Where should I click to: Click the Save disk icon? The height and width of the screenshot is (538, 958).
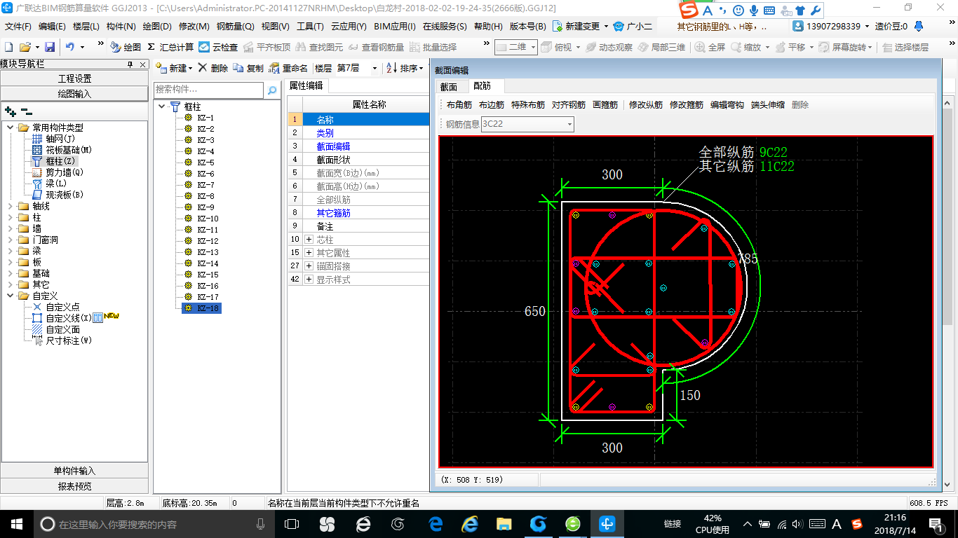coord(50,47)
